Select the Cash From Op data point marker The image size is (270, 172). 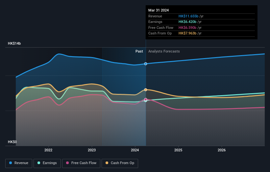point(146,90)
